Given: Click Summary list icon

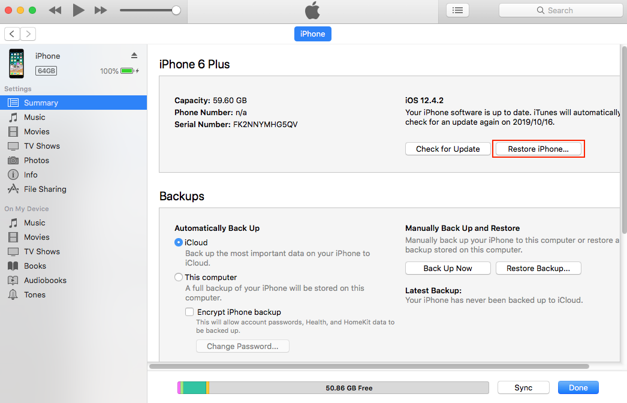Looking at the screenshot, I should (13, 103).
